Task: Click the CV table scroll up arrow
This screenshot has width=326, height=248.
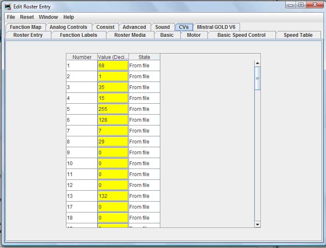Action: tap(258, 63)
